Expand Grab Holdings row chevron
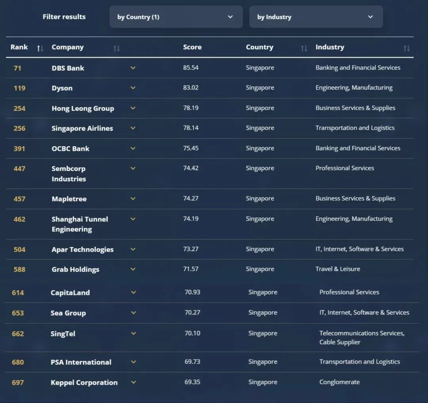Image resolution: width=428 pixels, height=403 pixels. (x=133, y=269)
